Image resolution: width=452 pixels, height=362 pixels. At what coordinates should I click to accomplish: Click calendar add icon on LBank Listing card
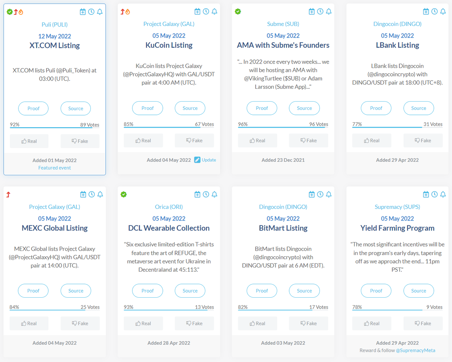pos(426,12)
